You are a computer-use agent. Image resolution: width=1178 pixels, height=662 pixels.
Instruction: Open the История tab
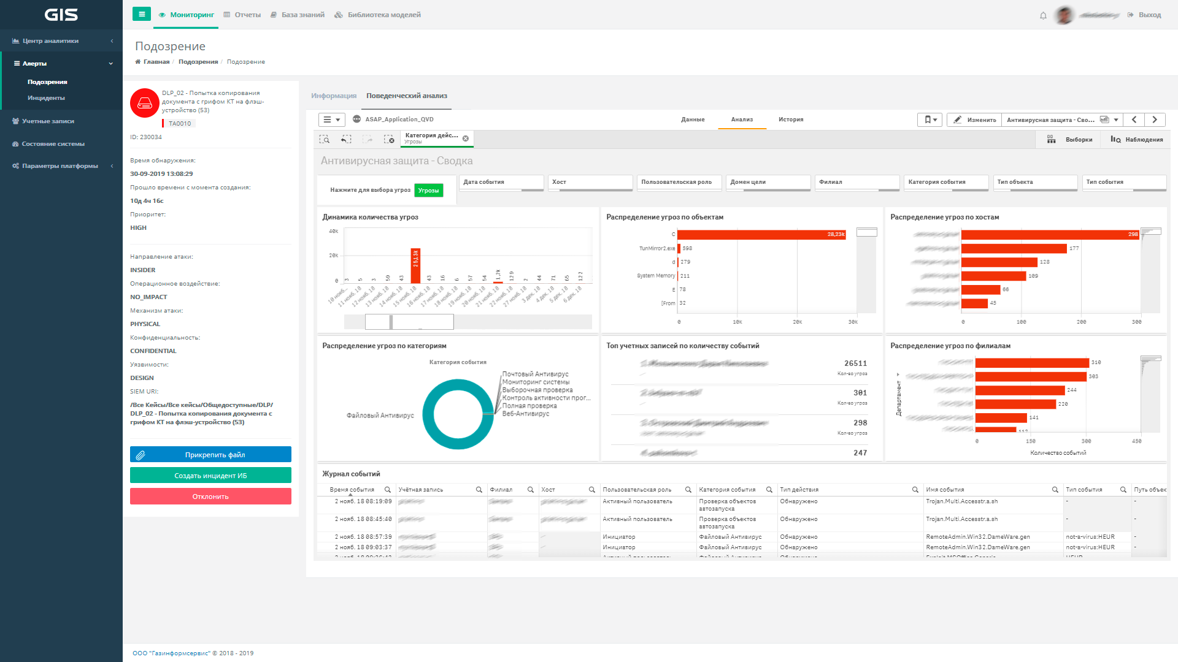tap(790, 120)
